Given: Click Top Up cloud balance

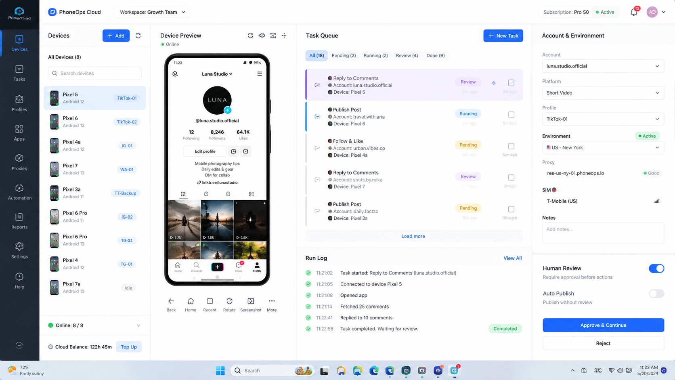Looking at the screenshot, I should point(129,347).
